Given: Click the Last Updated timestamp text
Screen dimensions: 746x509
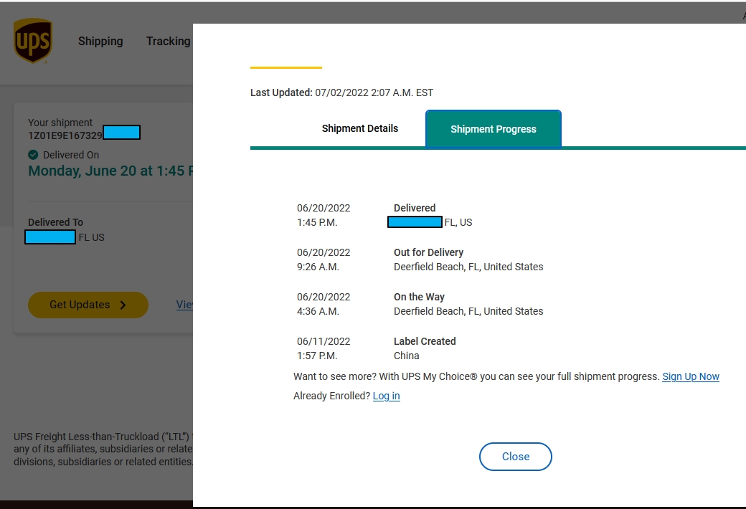Looking at the screenshot, I should [x=341, y=92].
